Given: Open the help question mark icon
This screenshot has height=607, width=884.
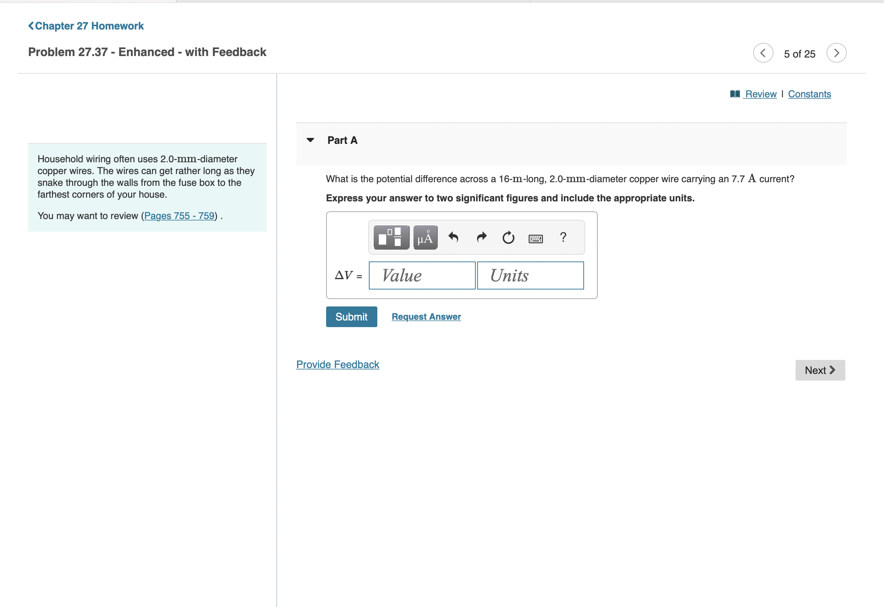Looking at the screenshot, I should (563, 237).
